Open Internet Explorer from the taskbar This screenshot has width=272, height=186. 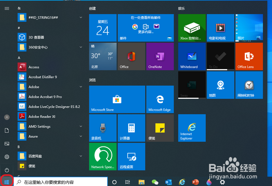point(182,182)
